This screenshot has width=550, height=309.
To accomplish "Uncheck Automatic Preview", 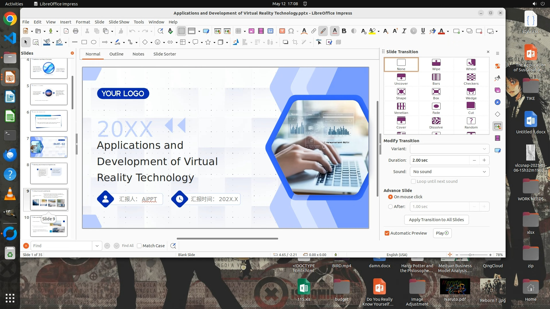I will (x=387, y=233).
